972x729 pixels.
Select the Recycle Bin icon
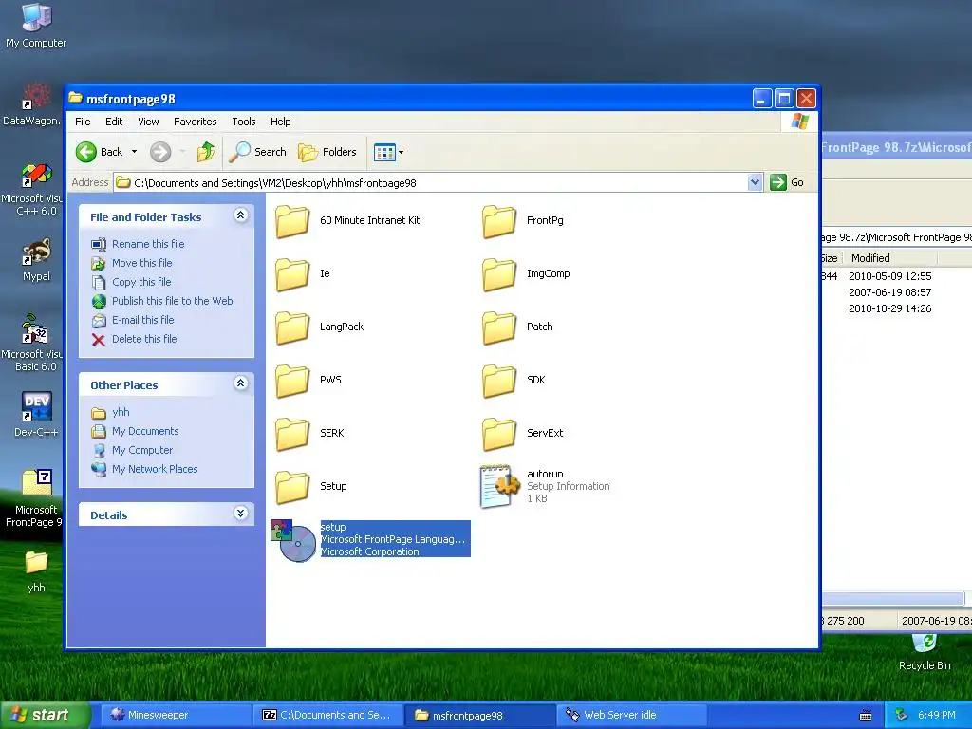925,652
